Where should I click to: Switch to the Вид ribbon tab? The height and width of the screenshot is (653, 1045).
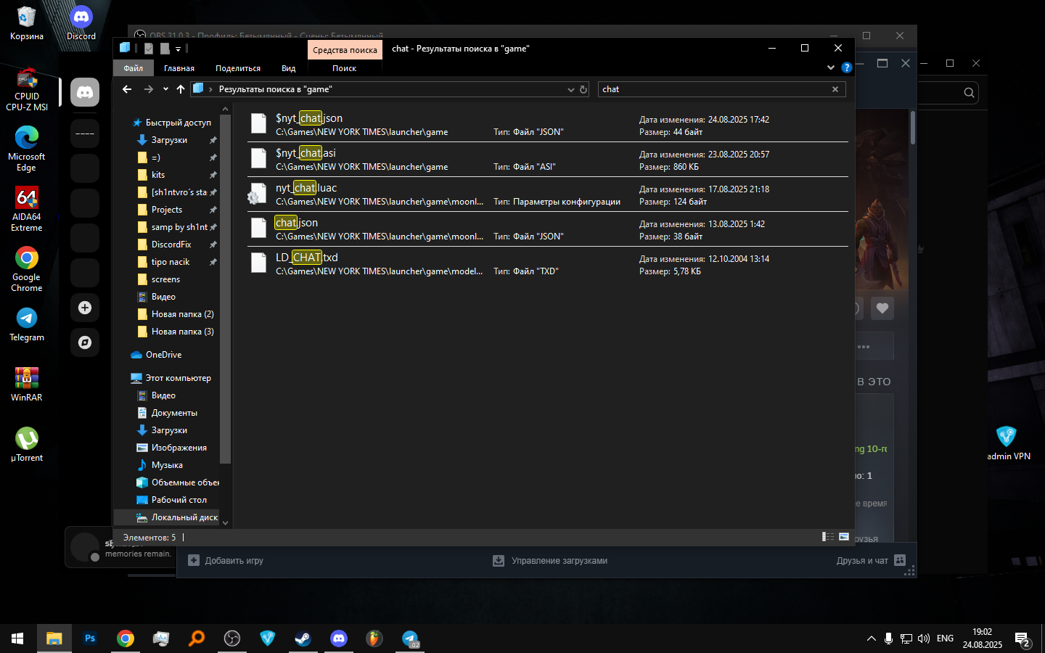[288, 68]
